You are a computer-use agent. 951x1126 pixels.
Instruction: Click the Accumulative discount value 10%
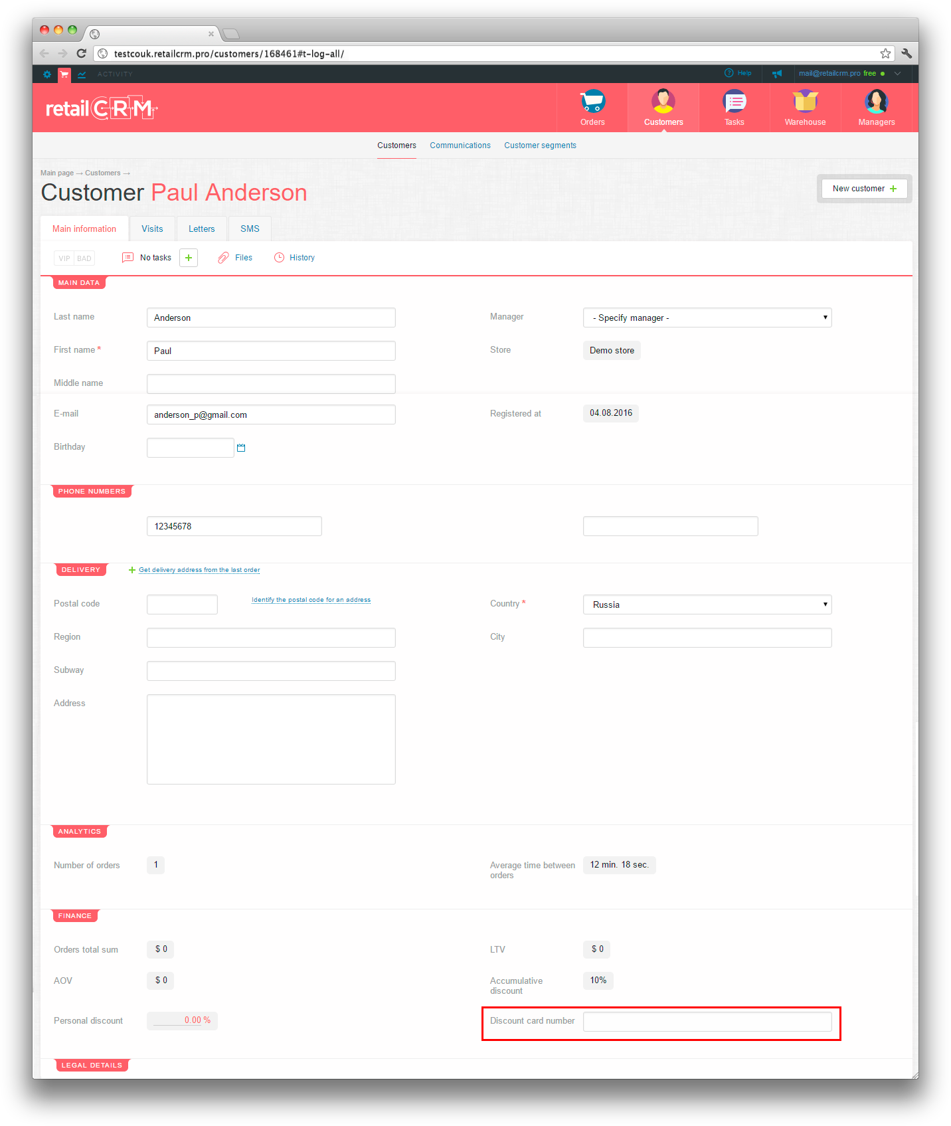click(x=598, y=981)
